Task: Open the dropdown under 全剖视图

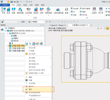Action: pos(29,15)
